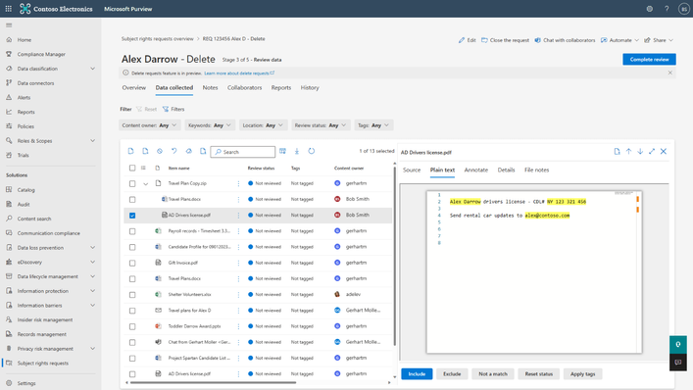
Task: Click the Include button
Action: pos(417,374)
